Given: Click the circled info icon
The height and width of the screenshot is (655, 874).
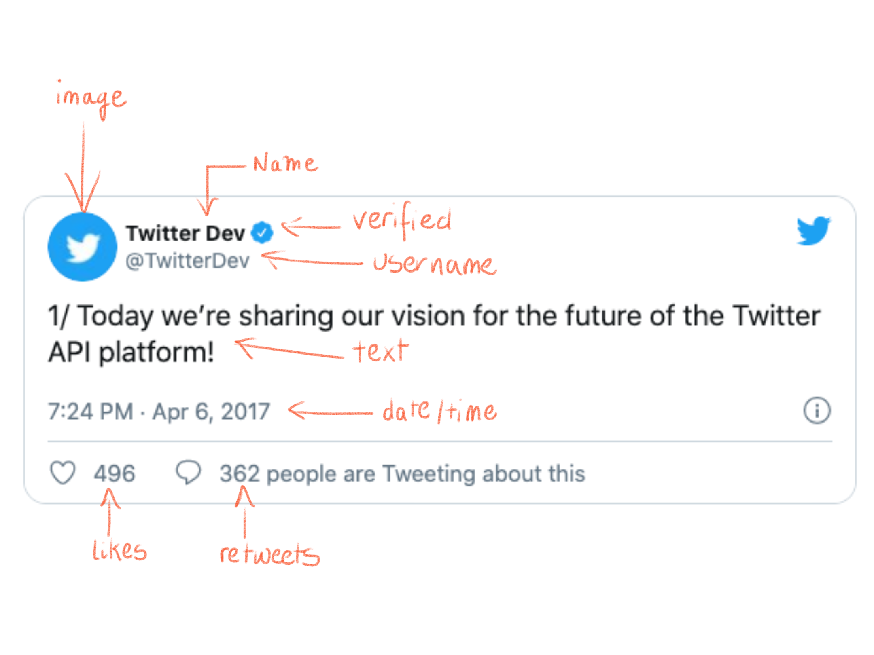Looking at the screenshot, I should point(817,411).
